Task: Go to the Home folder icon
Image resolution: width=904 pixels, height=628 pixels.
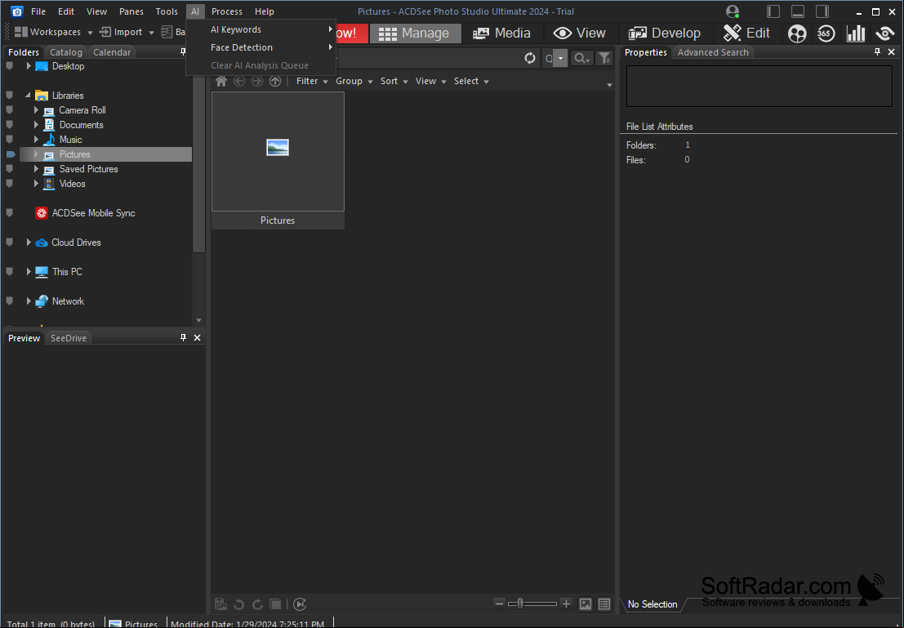Action: point(221,82)
